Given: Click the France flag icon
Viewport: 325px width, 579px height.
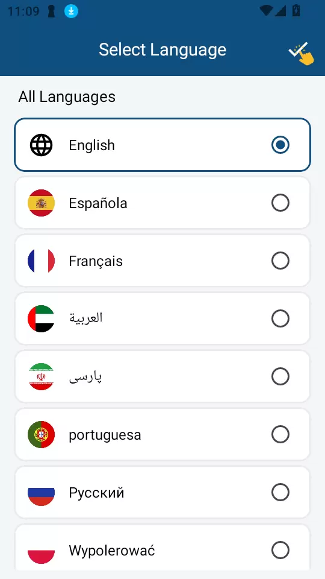Looking at the screenshot, I should point(42,261).
